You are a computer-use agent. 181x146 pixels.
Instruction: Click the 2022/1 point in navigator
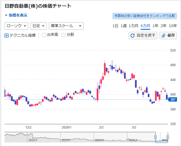click(33, 140)
